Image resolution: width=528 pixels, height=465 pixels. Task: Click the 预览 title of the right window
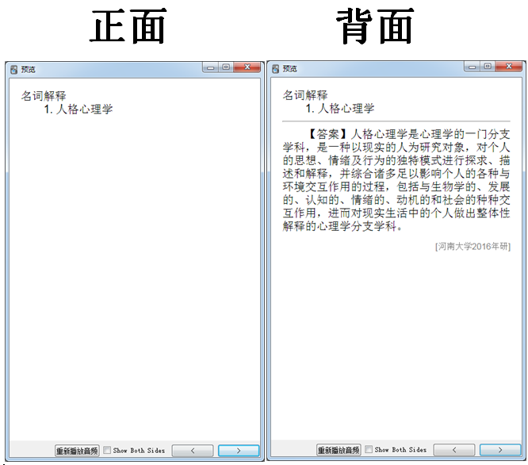(x=290, y=69)
